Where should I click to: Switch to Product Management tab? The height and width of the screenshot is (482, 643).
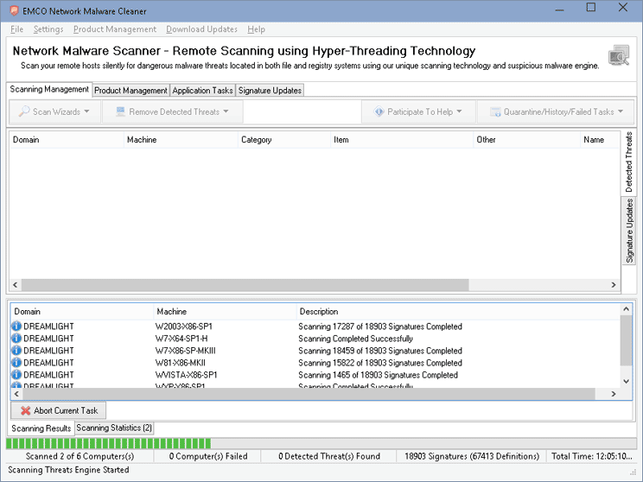tap(131, 90)
